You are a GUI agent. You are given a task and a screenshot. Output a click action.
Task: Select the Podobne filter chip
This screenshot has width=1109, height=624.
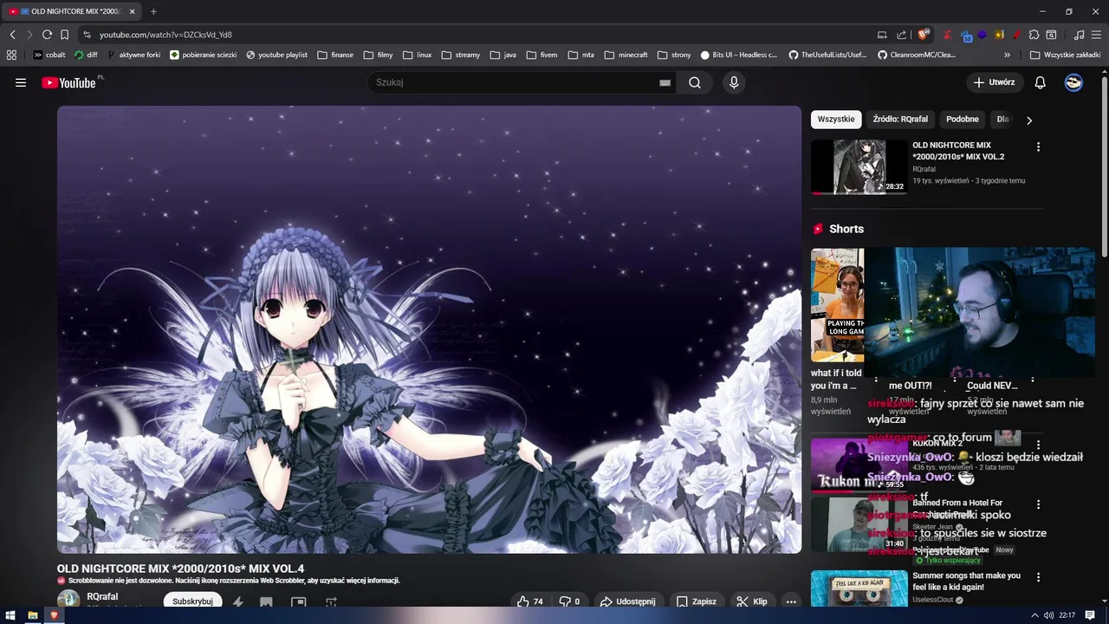point(963,120)
